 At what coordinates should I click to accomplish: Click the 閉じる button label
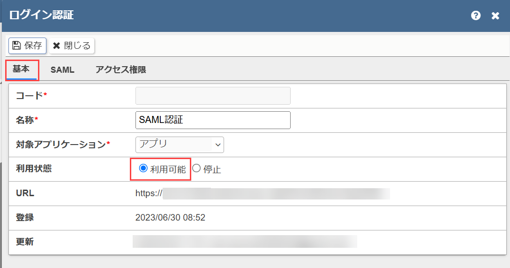point(77,46)
